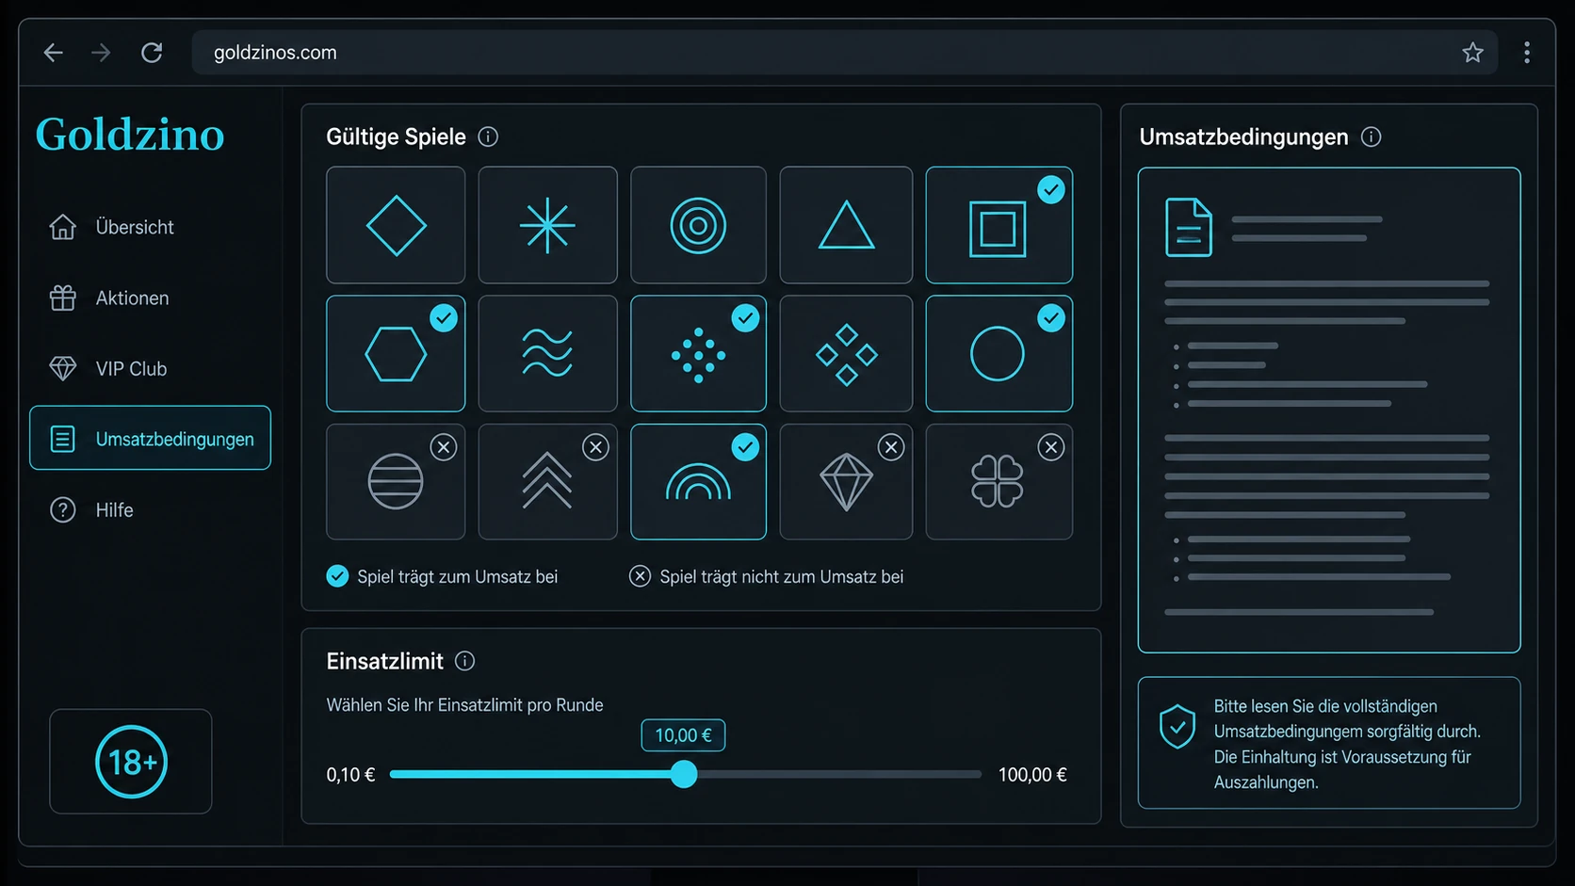
Task: Click the info icon beside Umsatzbedingungen heading
Action: 1372,137
